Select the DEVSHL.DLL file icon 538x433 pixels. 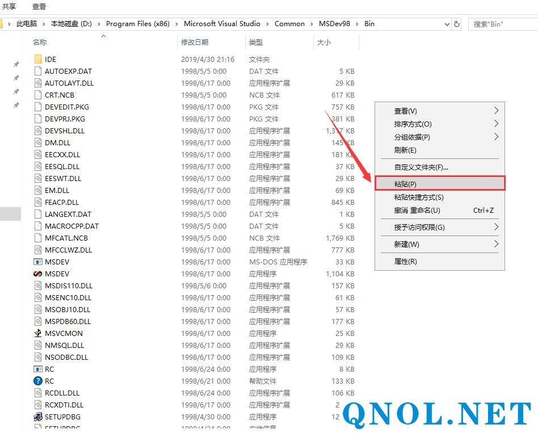(38, 131)
